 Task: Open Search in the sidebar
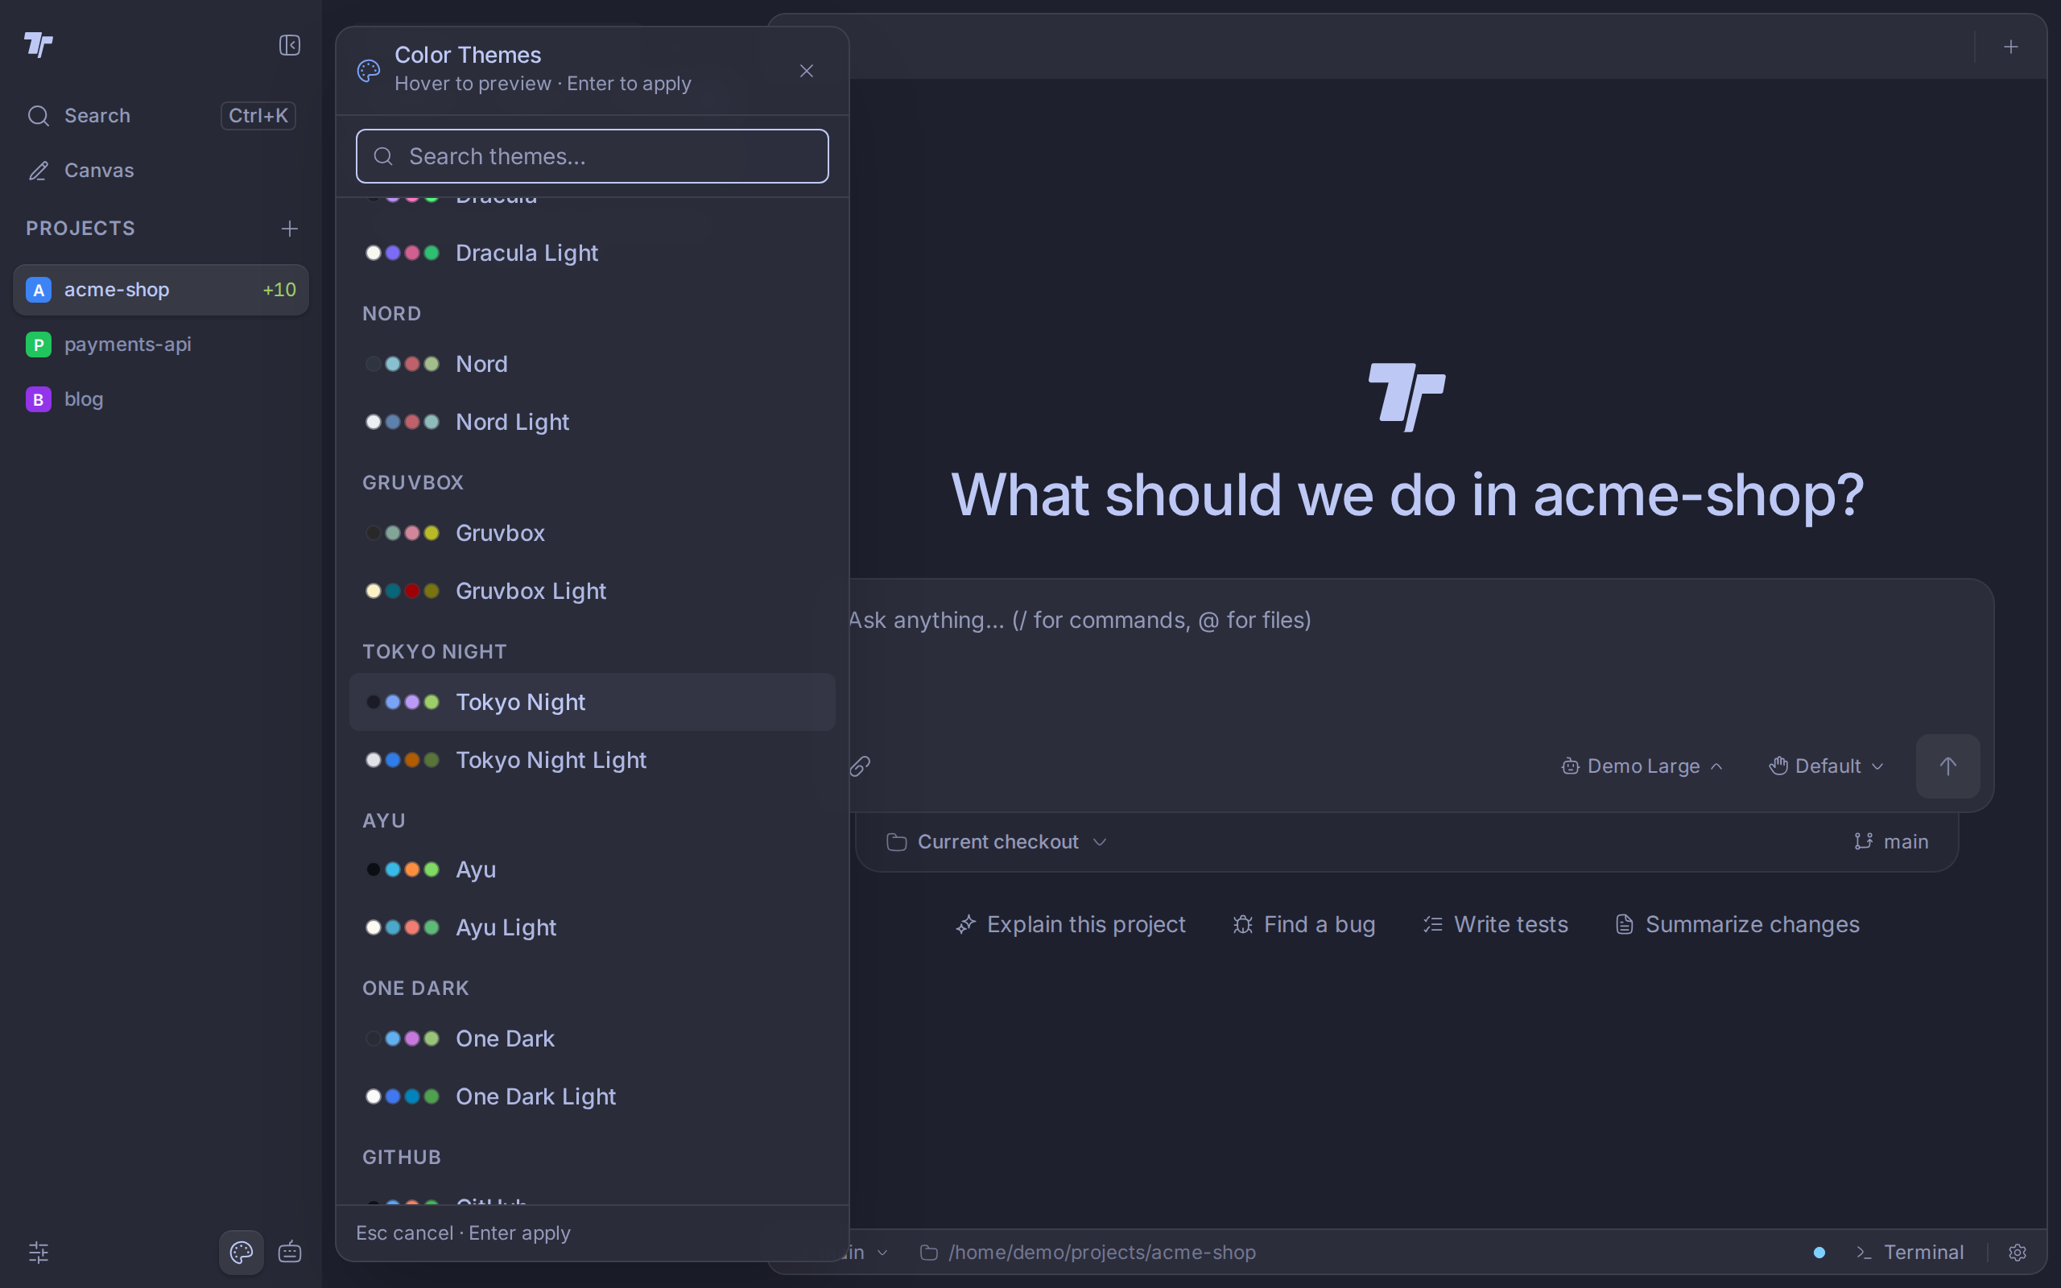[161, 116]
